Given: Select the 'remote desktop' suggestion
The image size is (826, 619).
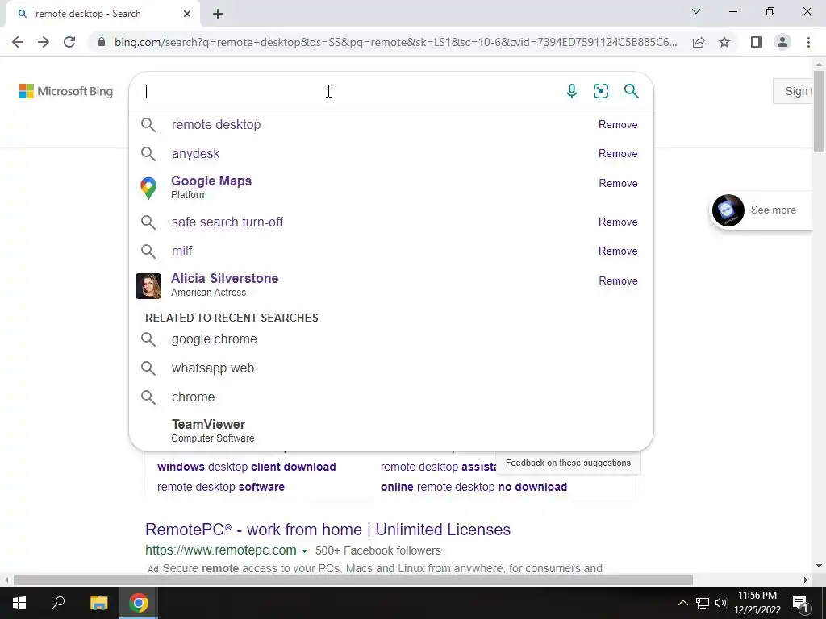Looking at the screenshot, I should [x=391, y=125].
